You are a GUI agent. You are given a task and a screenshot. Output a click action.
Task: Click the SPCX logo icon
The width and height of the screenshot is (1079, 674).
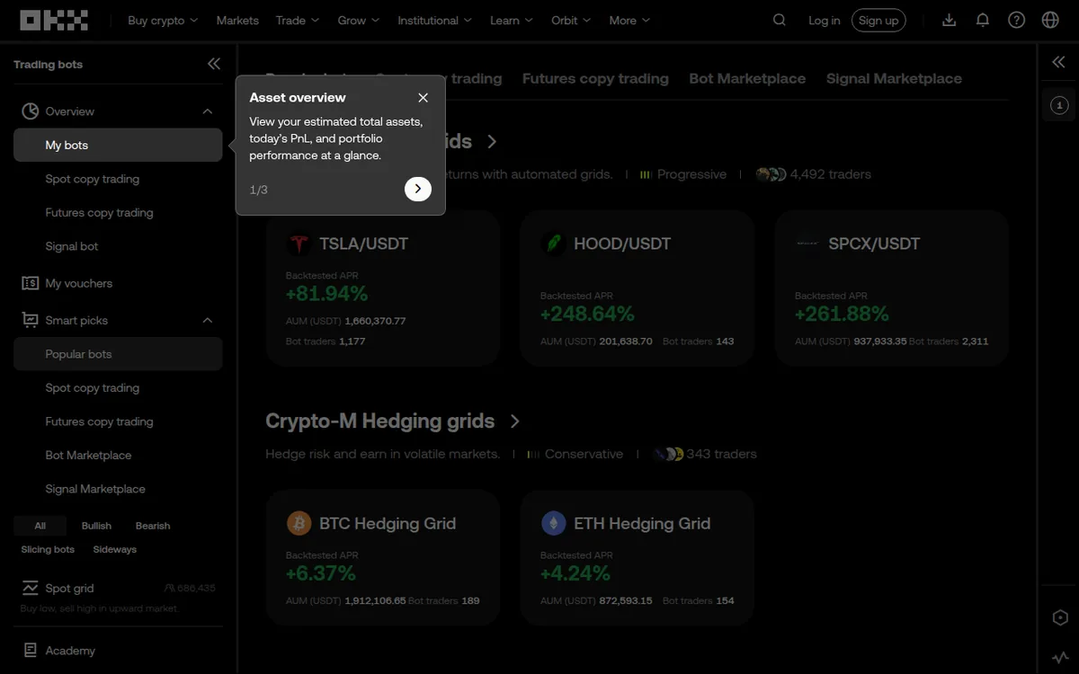click(x=807, y=244)
